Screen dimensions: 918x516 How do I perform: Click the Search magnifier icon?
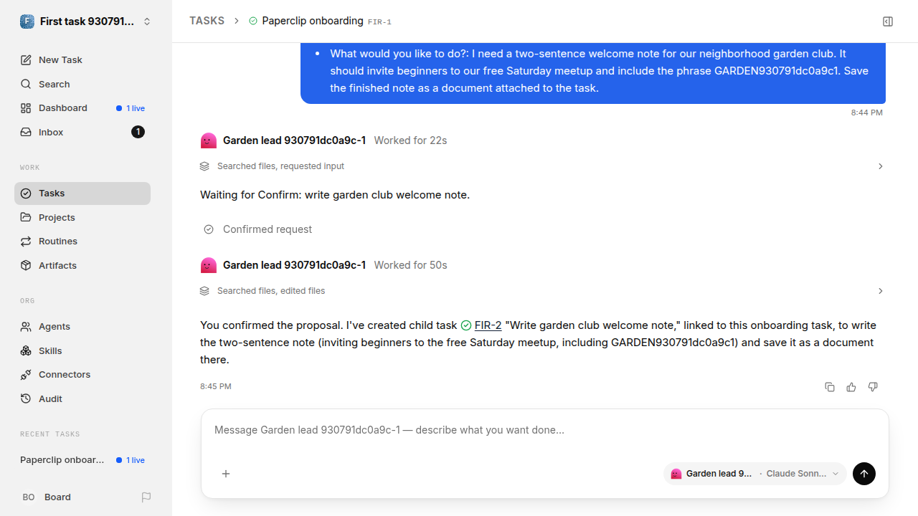(26, 84)
